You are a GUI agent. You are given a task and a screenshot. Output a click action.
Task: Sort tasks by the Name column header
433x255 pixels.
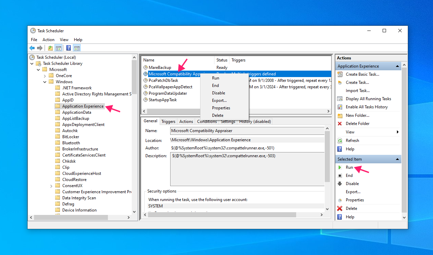point(178,60)
